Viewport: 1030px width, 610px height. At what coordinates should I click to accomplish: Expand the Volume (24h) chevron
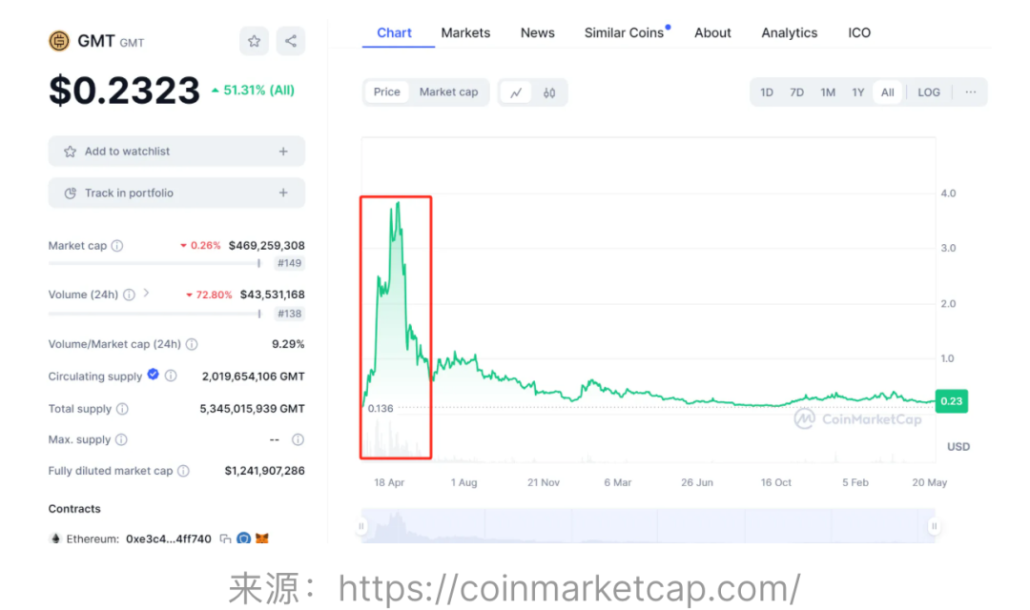point(146,294)
